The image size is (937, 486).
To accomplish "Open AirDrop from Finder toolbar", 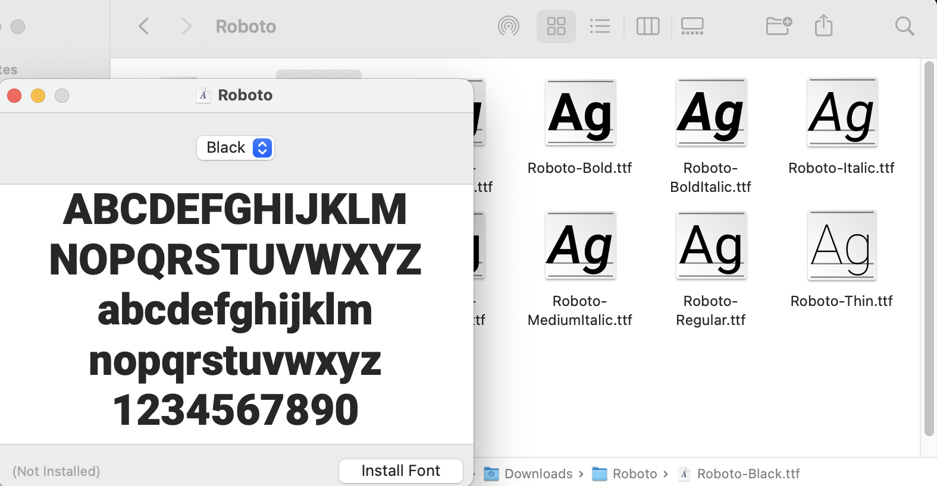I will 508,26.
